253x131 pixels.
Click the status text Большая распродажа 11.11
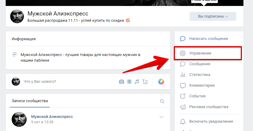[79, 21]
